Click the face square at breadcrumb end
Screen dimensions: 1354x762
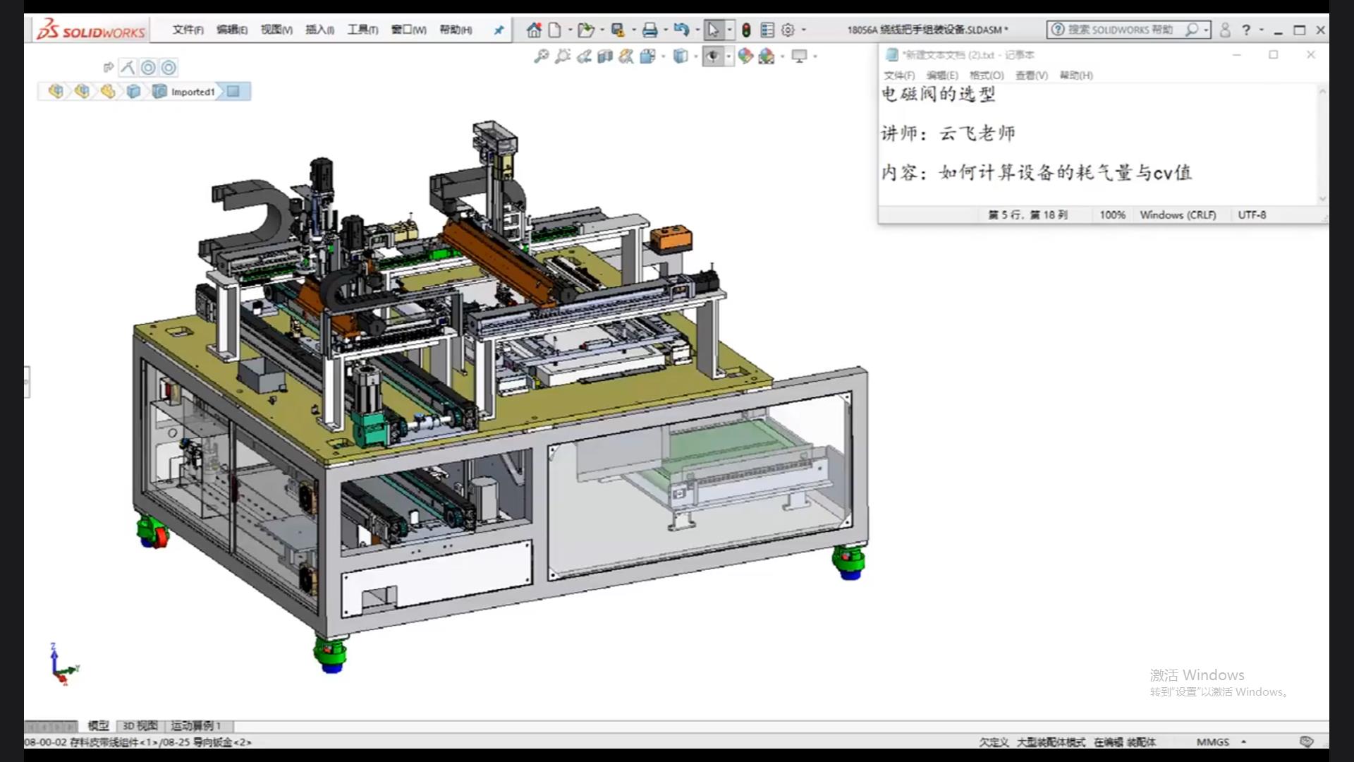coord(233,91)
